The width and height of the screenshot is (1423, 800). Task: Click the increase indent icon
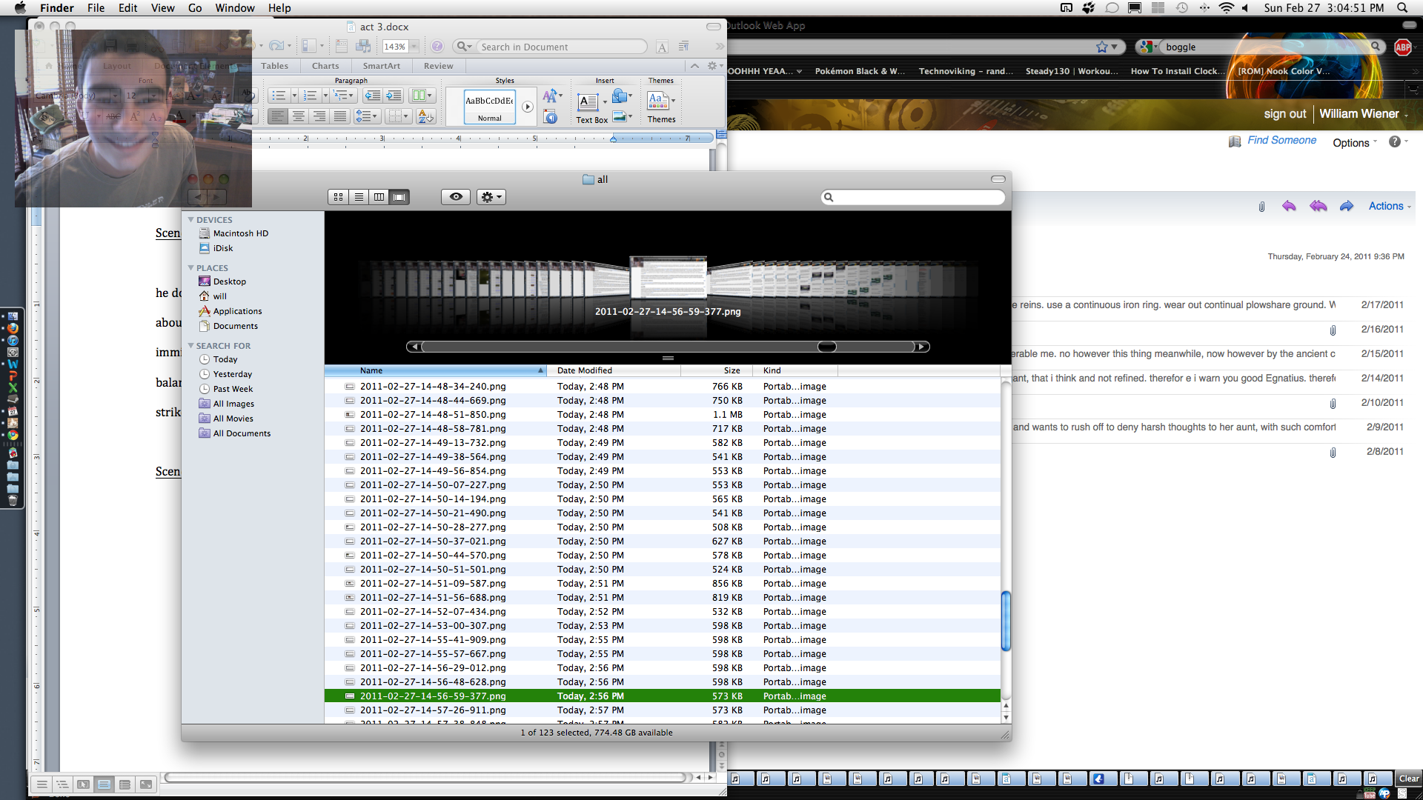(394, 96)
